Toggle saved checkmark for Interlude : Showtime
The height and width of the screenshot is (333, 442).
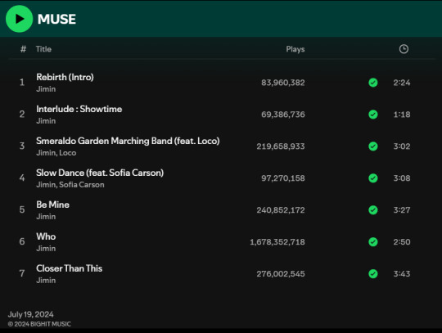[373, 115]
